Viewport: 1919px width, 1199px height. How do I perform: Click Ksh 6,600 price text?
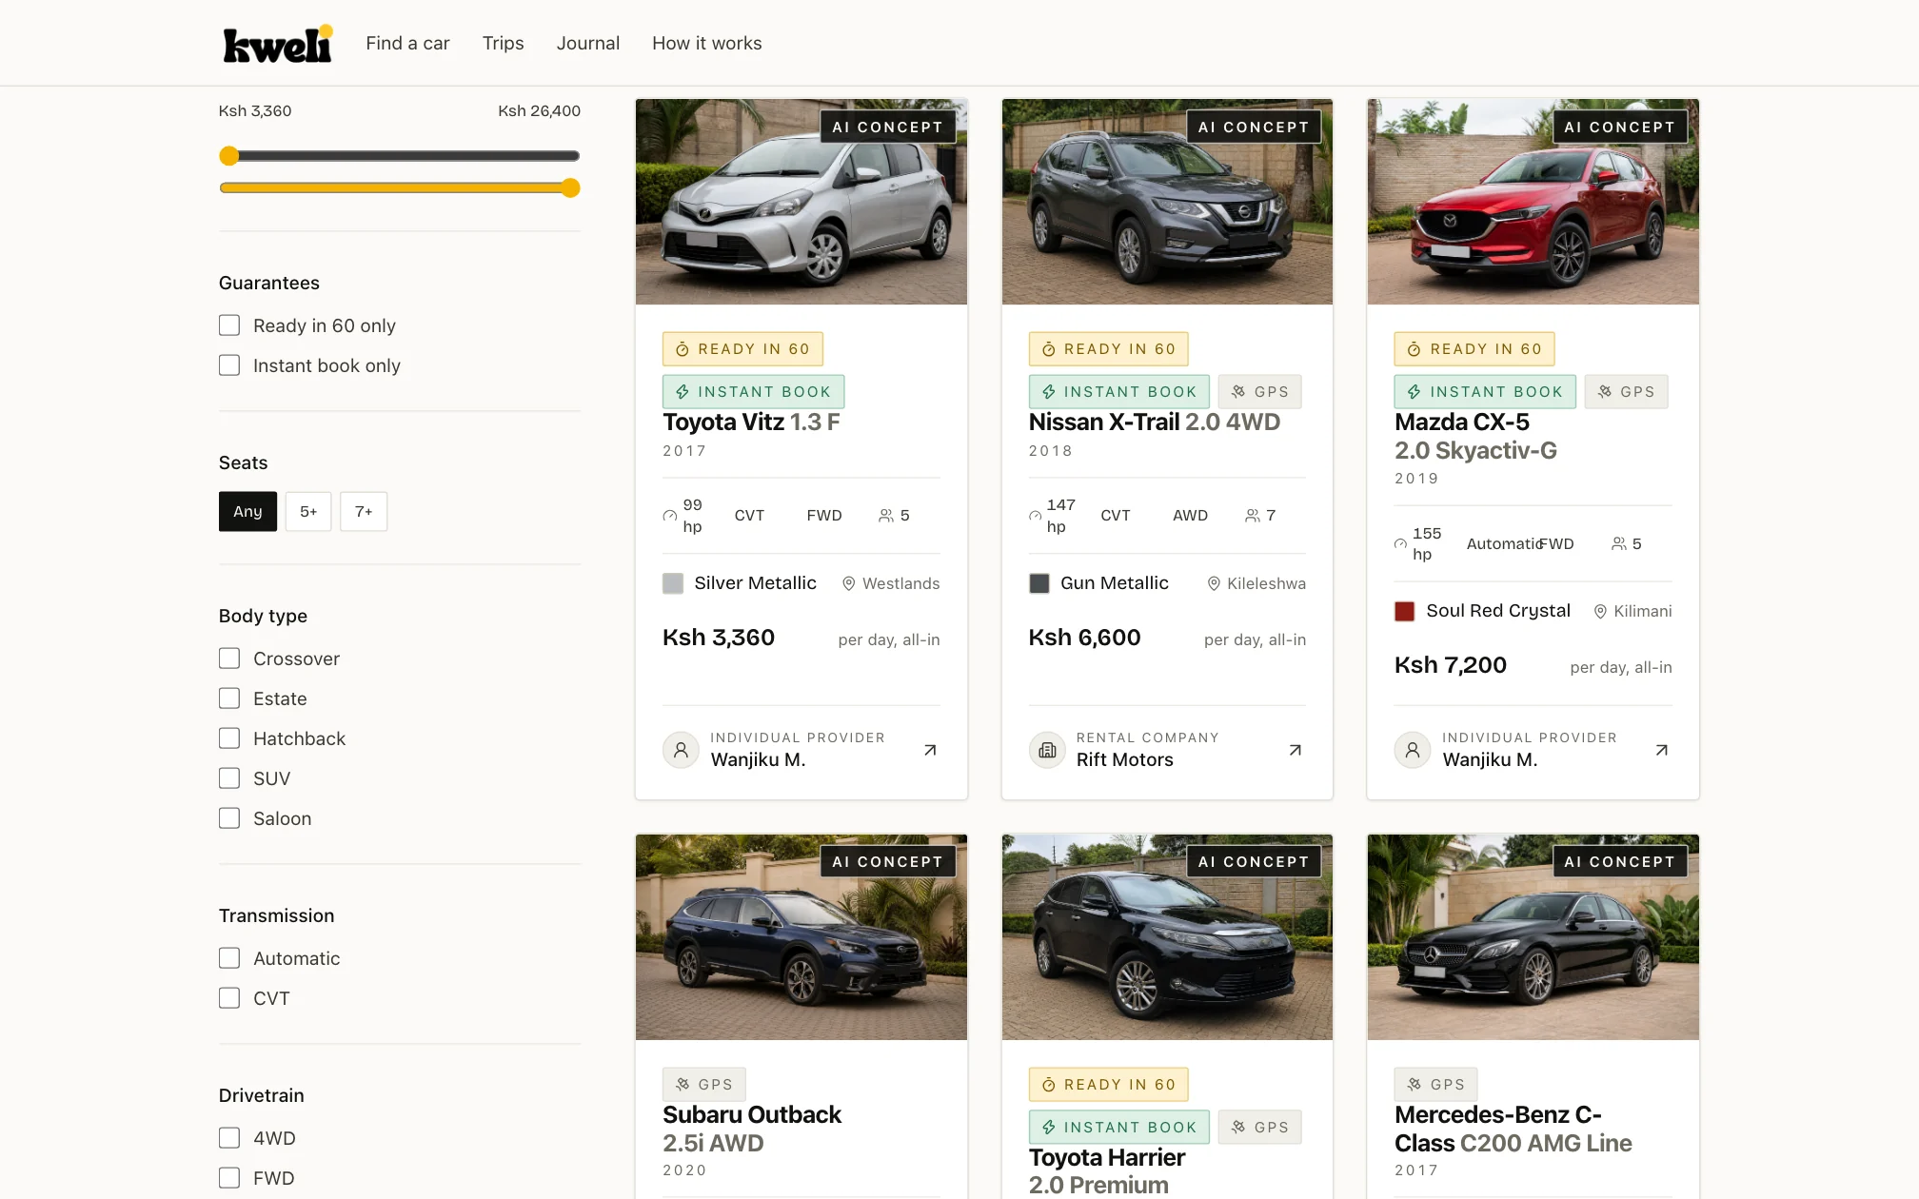click(1084, 638)
